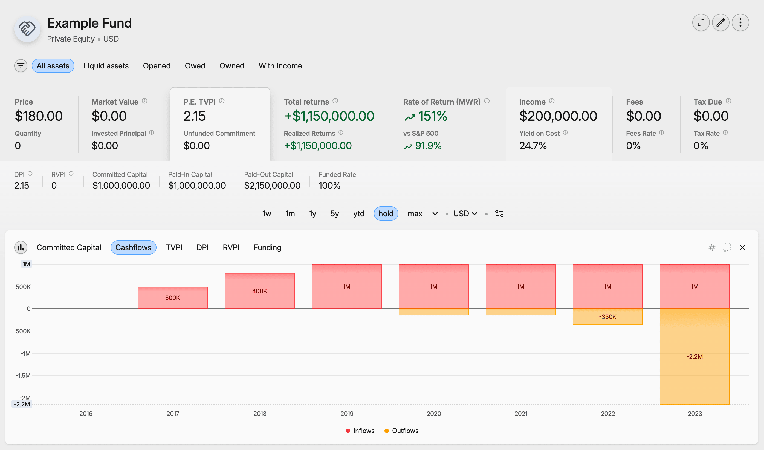Select the Liquid assets filter
The width and height of the screenshot is (764, 450).
(x=106, y=66)
